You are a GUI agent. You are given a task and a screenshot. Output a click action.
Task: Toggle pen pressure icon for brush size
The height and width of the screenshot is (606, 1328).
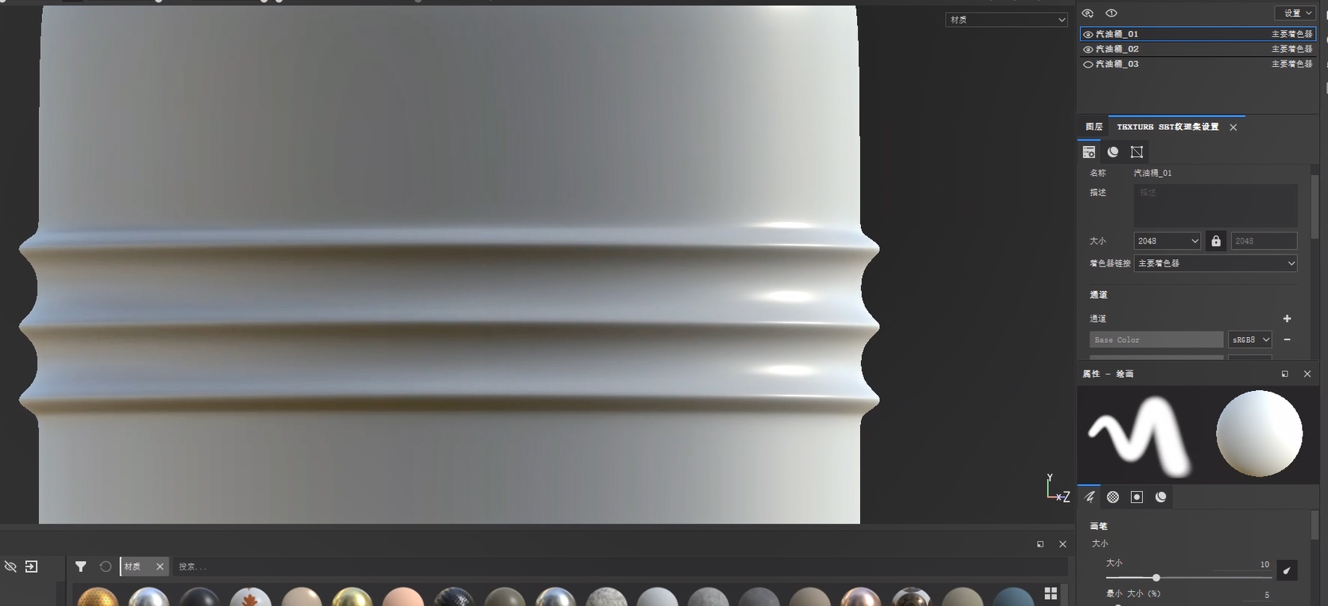(1287, 570)
